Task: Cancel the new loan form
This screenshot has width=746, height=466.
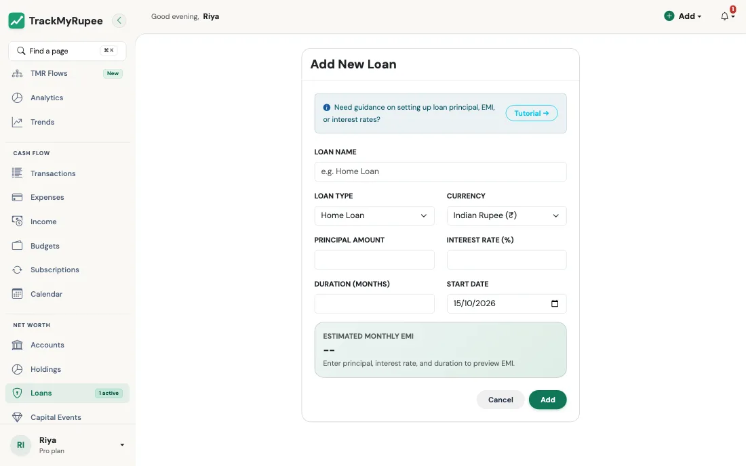Action: pyautogui.click(x=500, y=400)
